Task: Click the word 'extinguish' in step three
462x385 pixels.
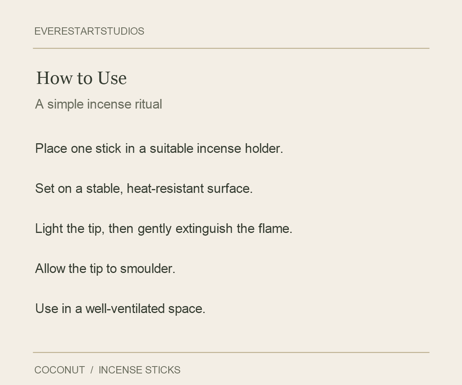Action: pos(204,229)
